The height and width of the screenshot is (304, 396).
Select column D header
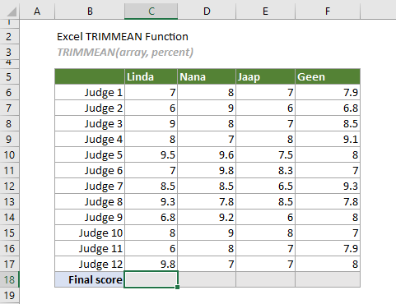pyautogui.click(x=207, y=12)
